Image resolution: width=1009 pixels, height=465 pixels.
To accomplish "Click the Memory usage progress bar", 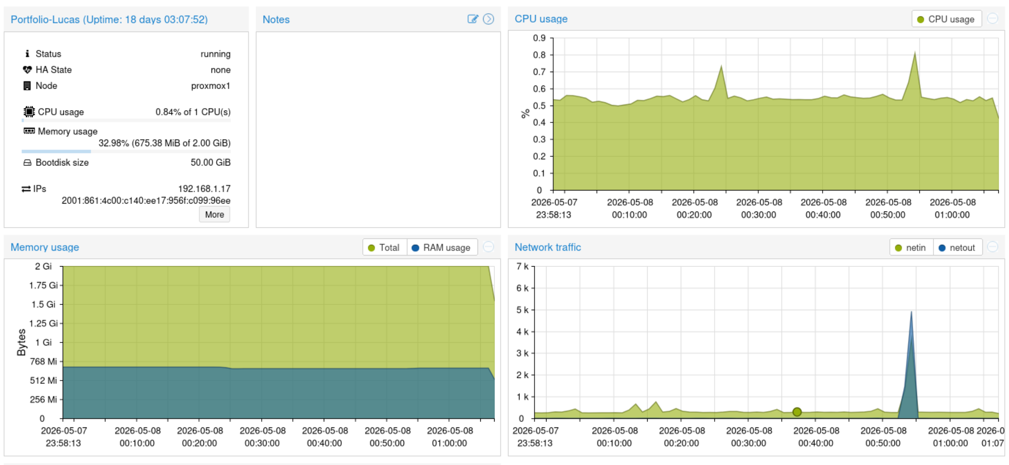I will (126, 151).
